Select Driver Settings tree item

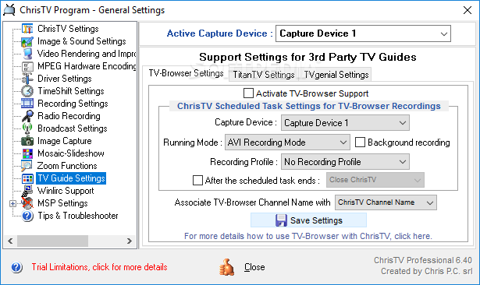click(x=65, y=79)
